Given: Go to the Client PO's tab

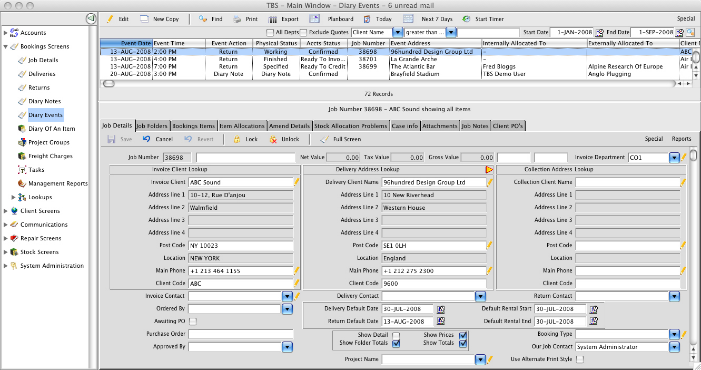Looking at the screenshot, I should point(508,126).
